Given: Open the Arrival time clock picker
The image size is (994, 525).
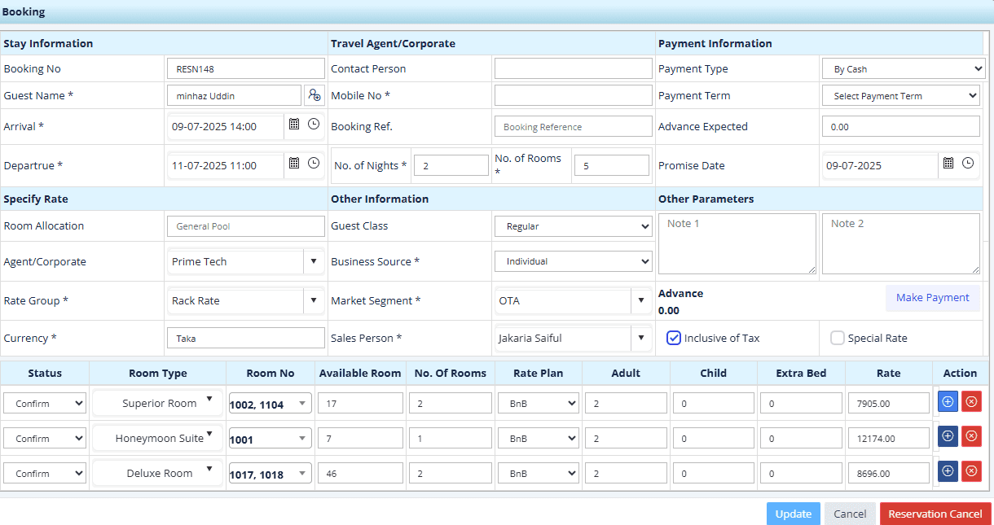Looking at the screenshot, I should click(x=314, y=125).
